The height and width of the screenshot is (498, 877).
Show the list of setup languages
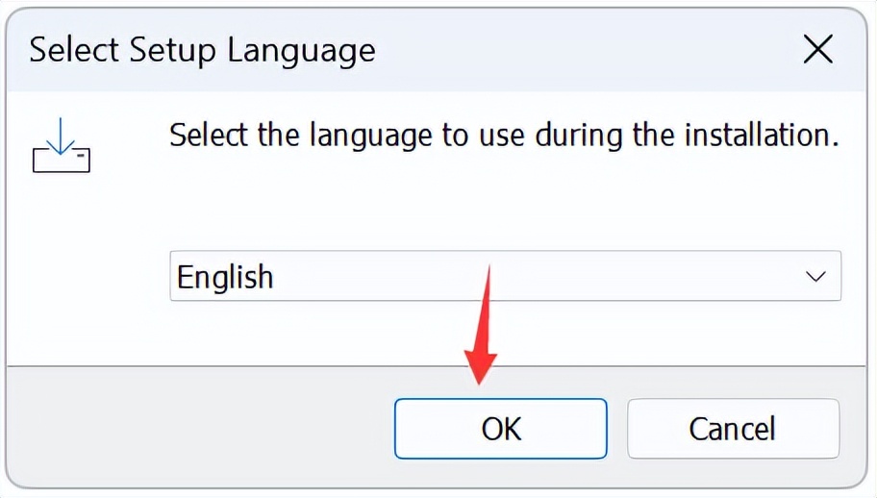[815, 277]
